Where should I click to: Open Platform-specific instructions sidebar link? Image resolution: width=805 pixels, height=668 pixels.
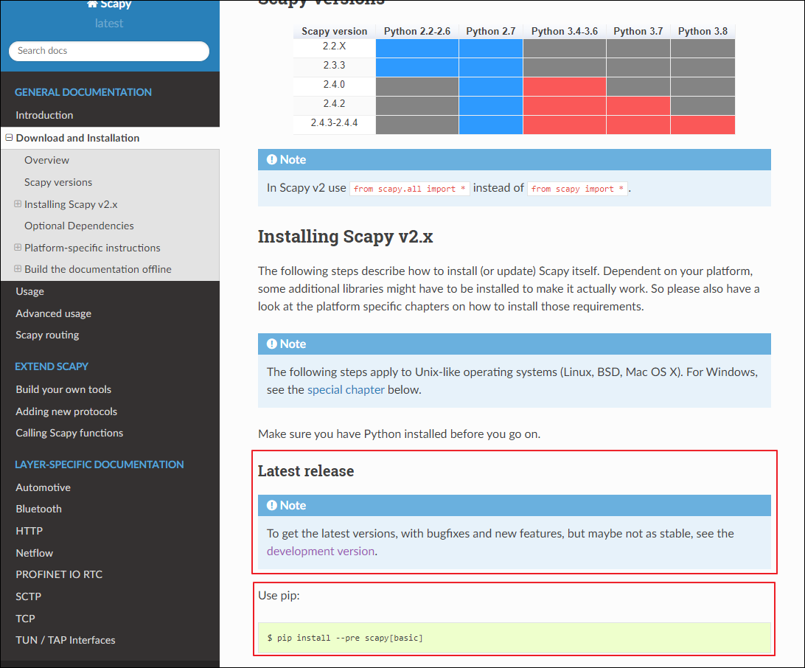pyautogui.click(x=92, y=248)
